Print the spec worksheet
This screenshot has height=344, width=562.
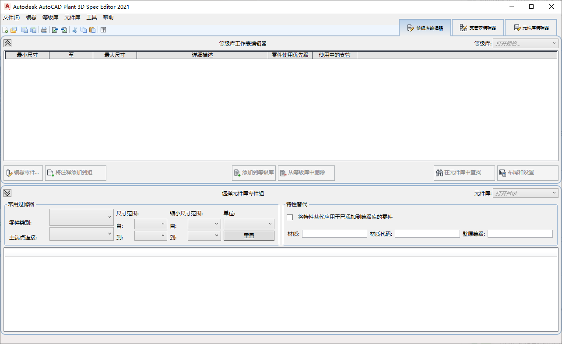pyautogui.click(x=44, y=30)
